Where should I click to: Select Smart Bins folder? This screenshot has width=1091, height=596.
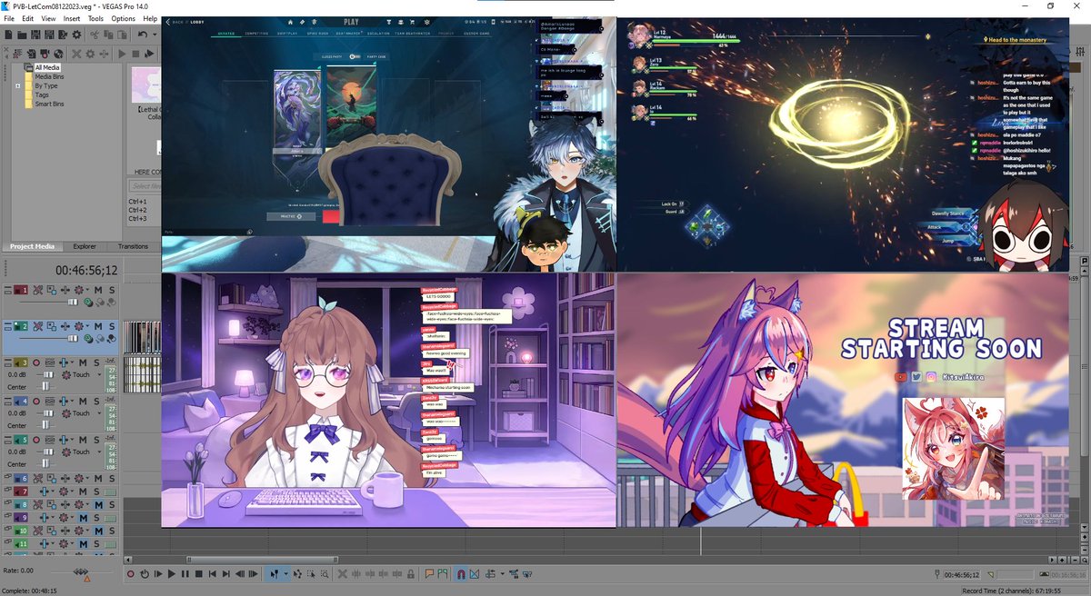coord(50,104)
